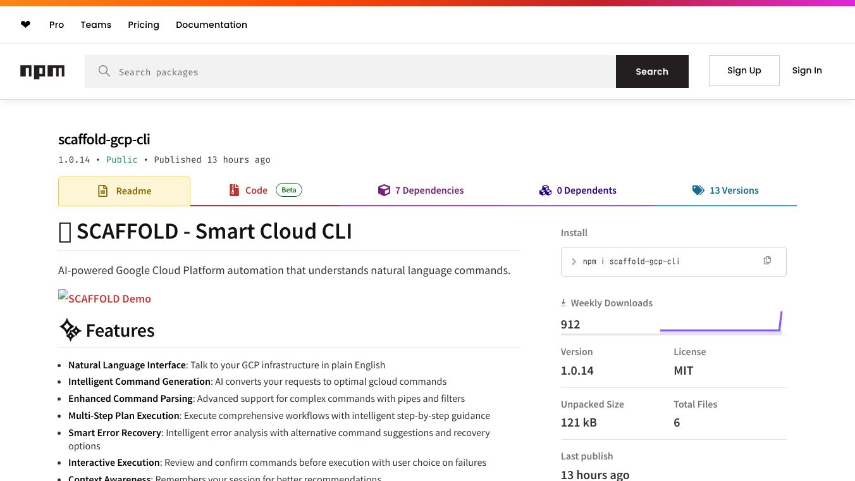Click the Sign In link
This screenshot has width=855, height=481.
point(807,70)
